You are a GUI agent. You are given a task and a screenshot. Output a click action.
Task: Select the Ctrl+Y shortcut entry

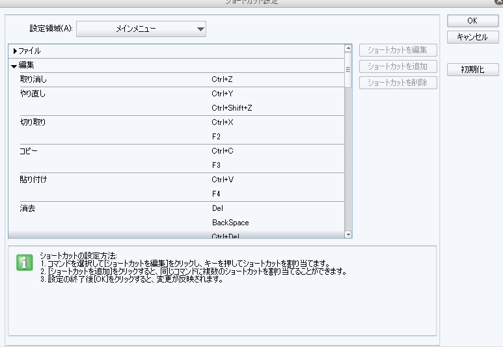(x=222, y=94)
